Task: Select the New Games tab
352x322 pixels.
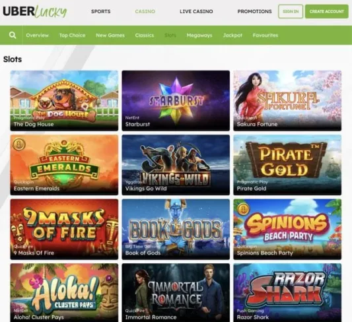Action: pyautogui.click(x=110, y=35)
